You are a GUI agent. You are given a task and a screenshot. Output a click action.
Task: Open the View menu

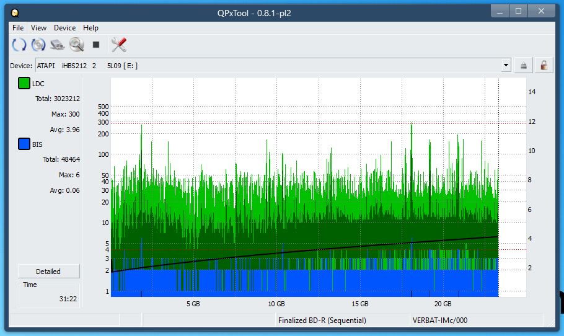point(38,28)
